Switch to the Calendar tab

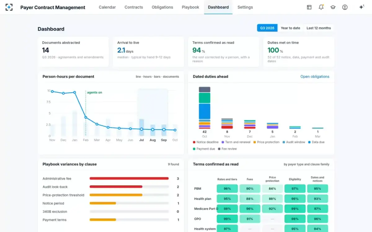coord(107,7)
